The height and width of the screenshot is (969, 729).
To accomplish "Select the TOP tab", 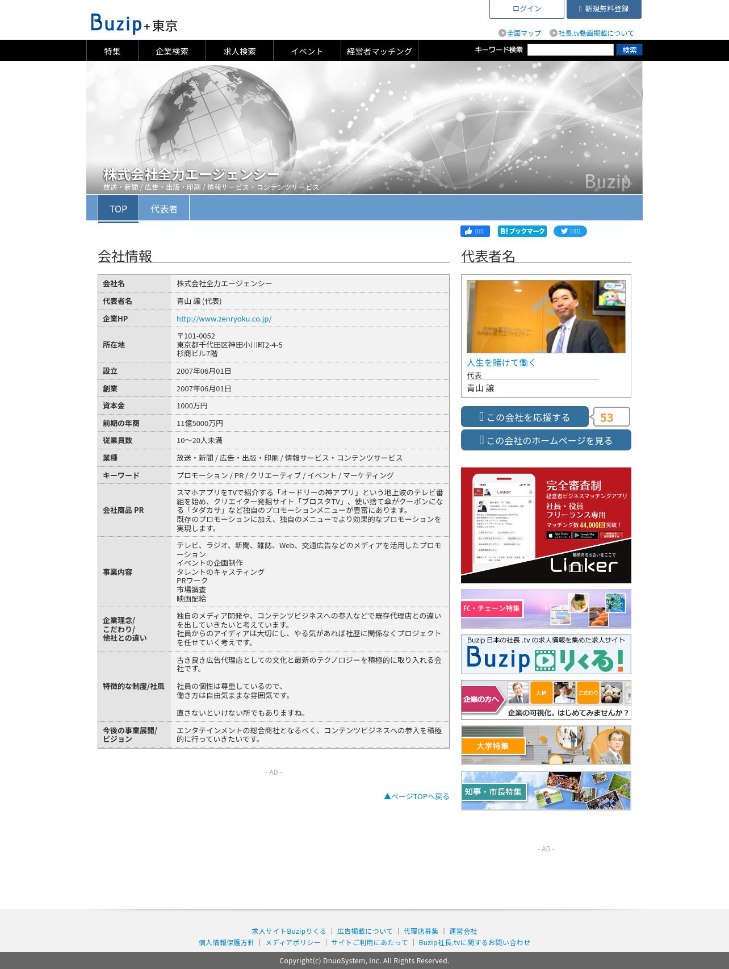I will click(118, 208).
